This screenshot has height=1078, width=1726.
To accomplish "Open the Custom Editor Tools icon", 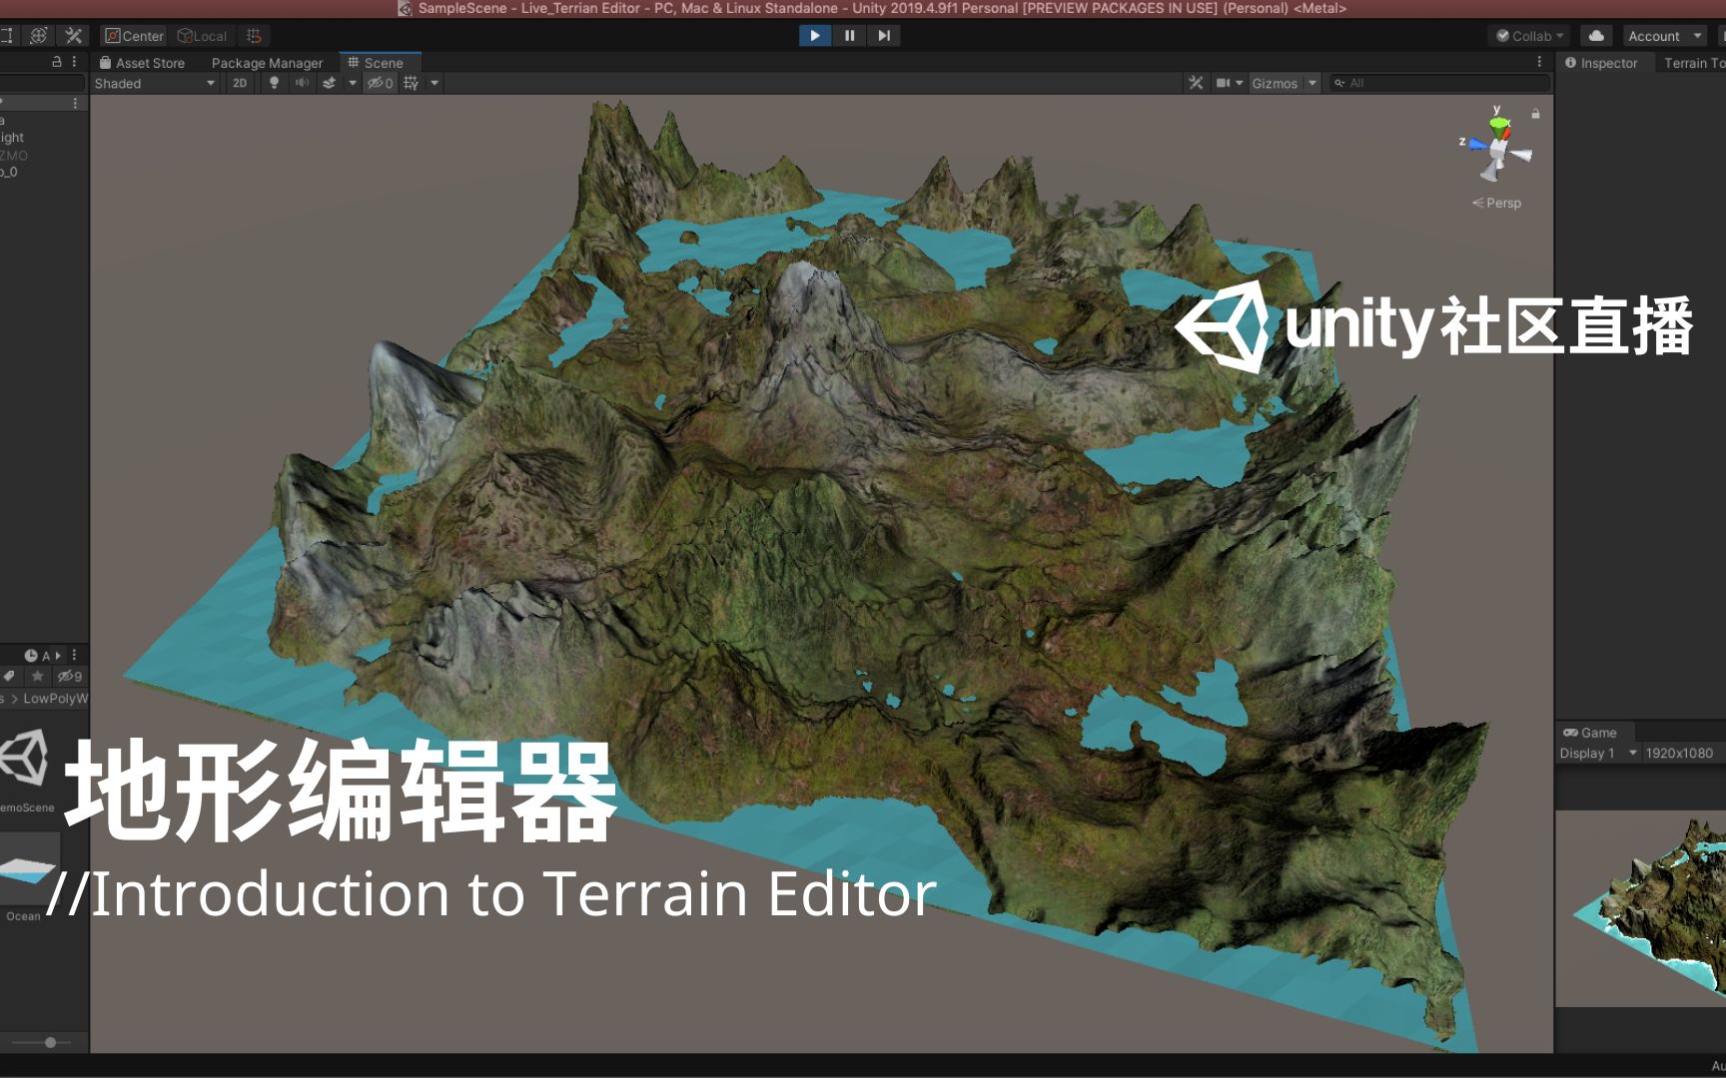I will pyautogui.click(x=73, y=35).
